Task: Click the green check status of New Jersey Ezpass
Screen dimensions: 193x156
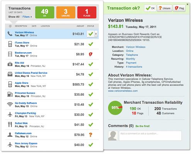Action: (91, 145)
